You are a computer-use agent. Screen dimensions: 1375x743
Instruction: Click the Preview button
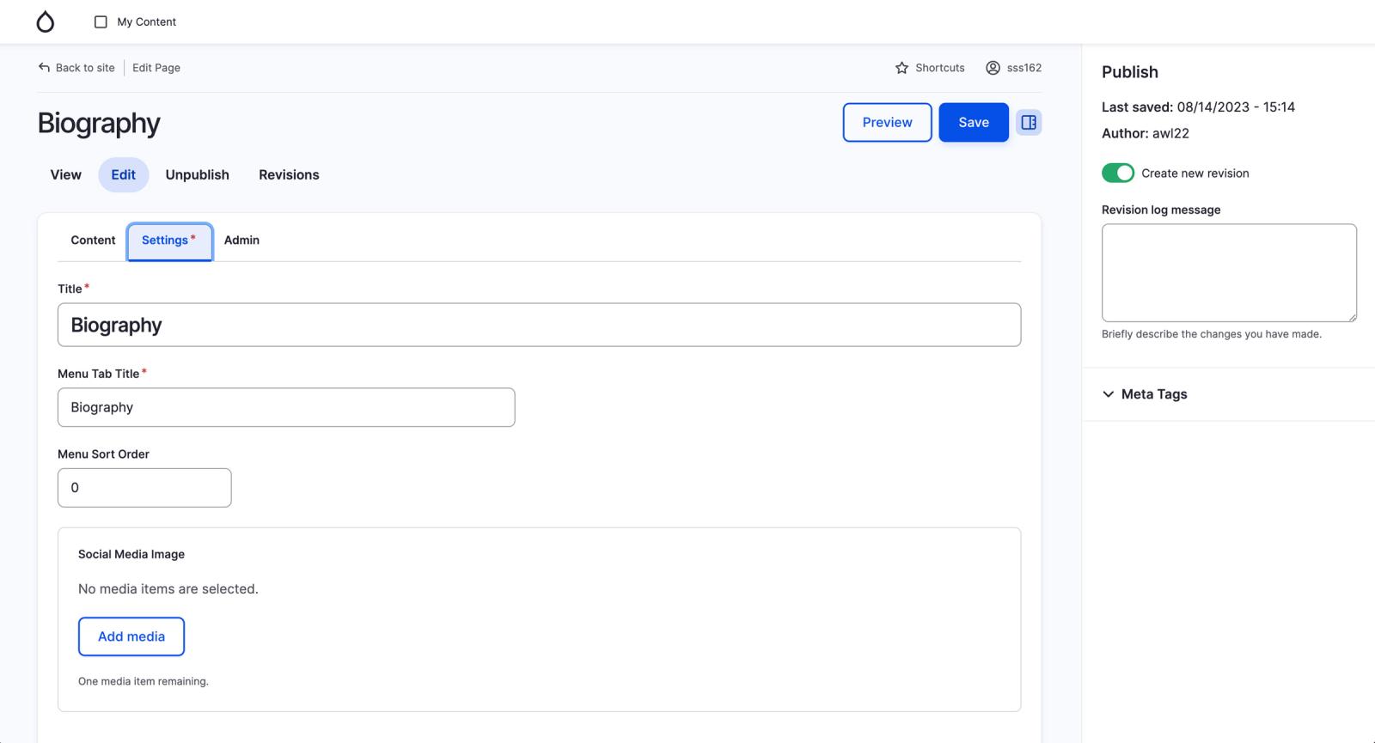click(887, 123)
